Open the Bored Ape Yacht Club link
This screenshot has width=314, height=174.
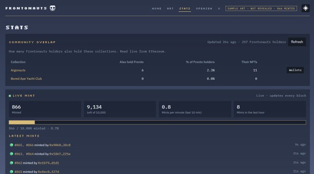click(x=26, y=78)
